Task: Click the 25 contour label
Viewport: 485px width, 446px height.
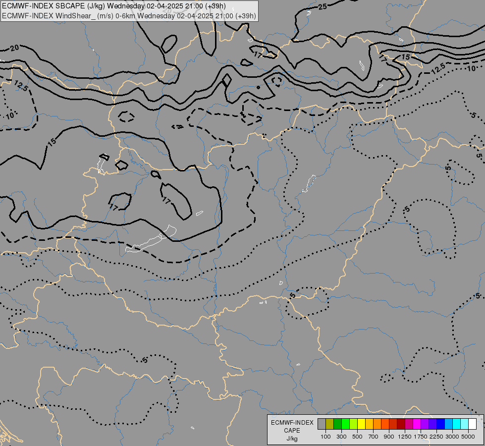Action: point(323,6)
